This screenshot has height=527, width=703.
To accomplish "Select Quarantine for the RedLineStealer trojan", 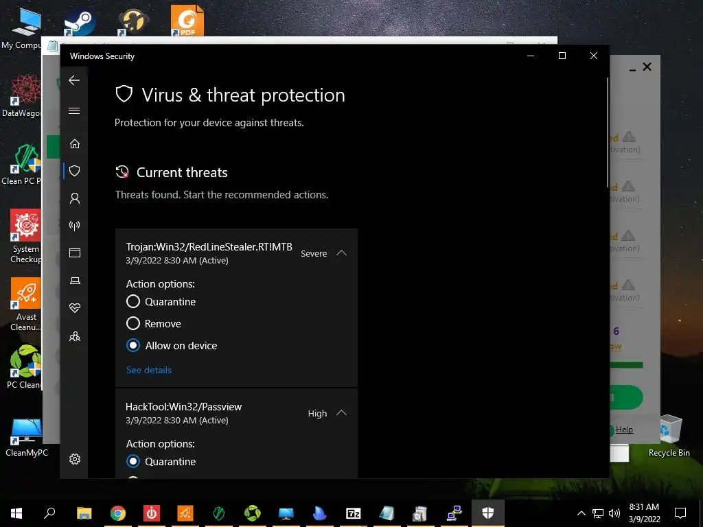I will (133, 301).
